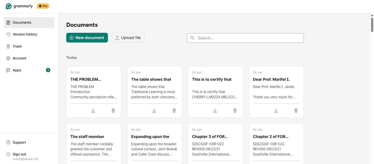Click the Pro star badge
The height and width of the screenshot is (164, 374).
click(43, 6)
